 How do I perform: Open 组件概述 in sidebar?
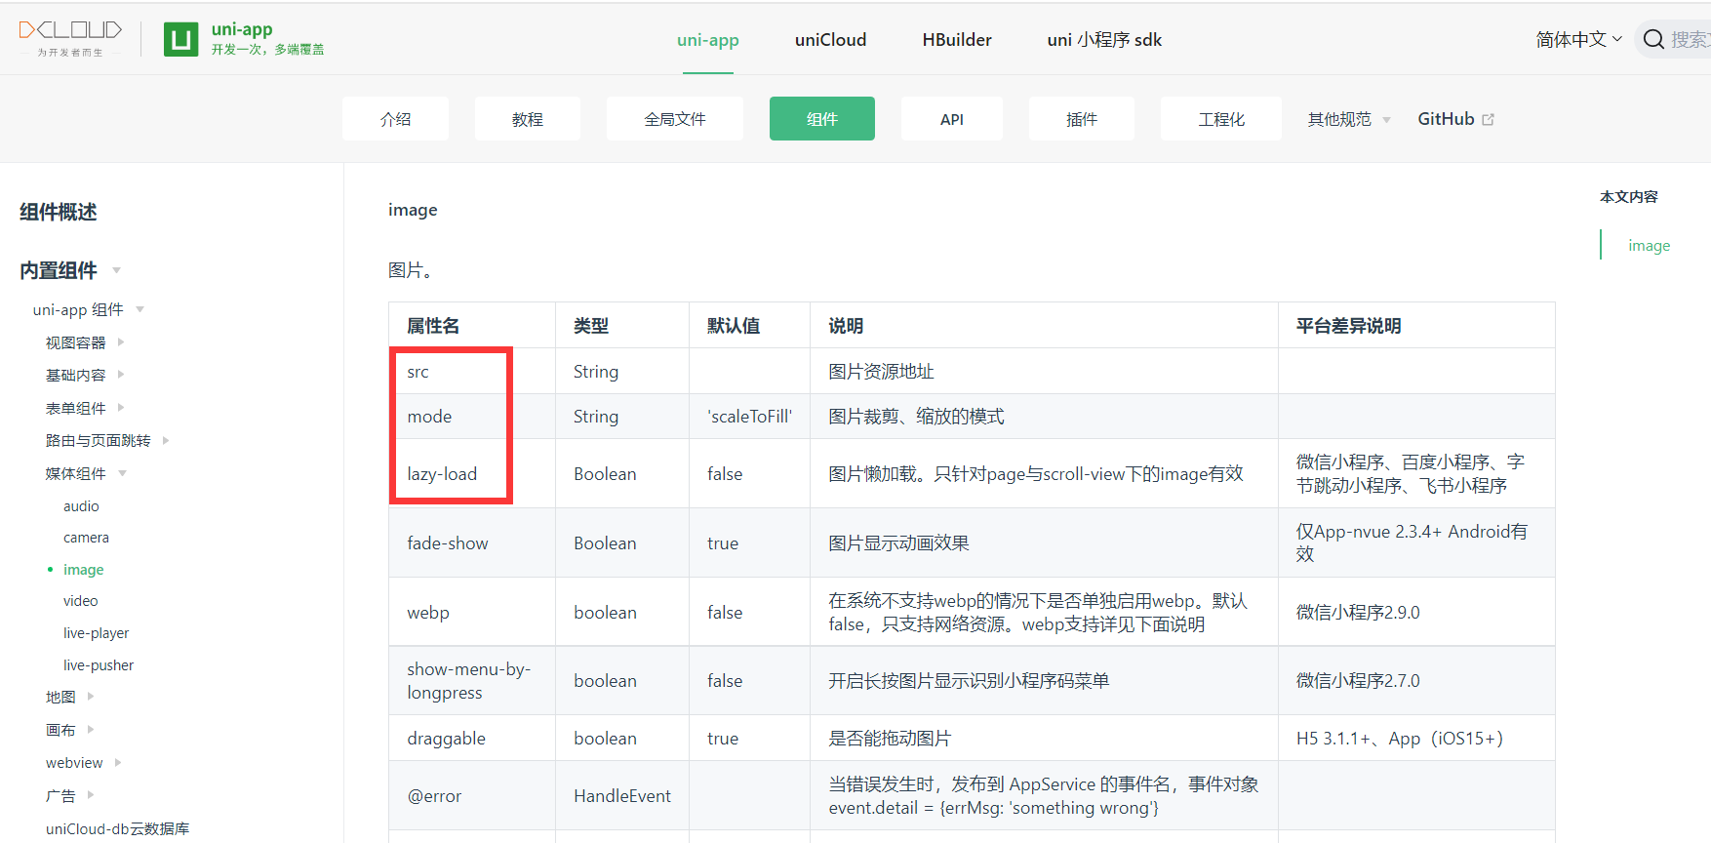59,212
